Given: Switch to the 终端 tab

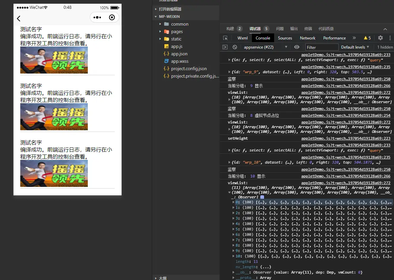Looking at the screenshot, I should coord(308,29).
